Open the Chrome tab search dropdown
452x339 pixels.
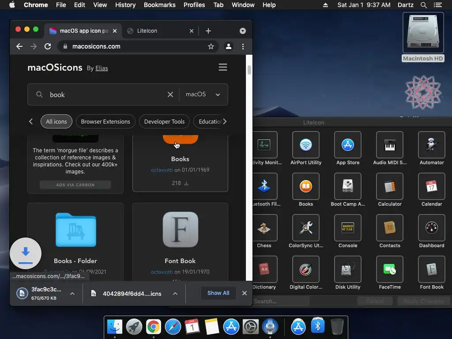point(243,31)
